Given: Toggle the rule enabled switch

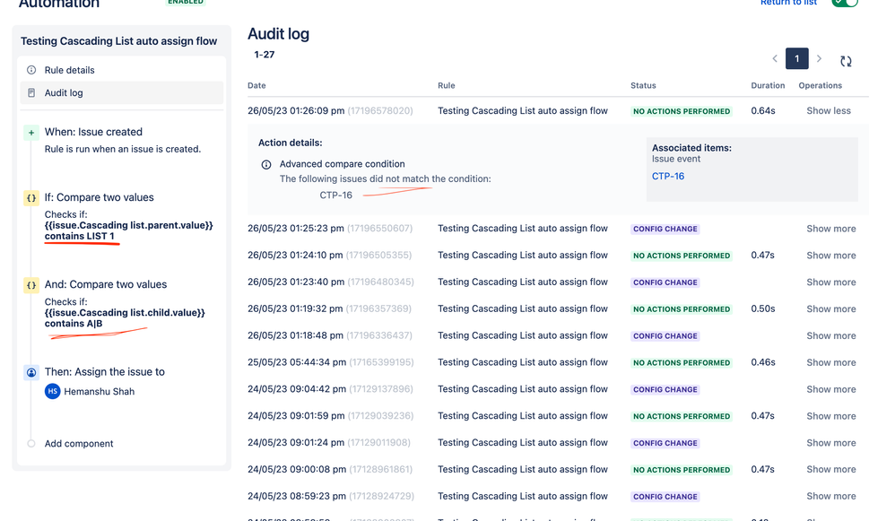Looking at the screenshot, I should tap(845, 3).
